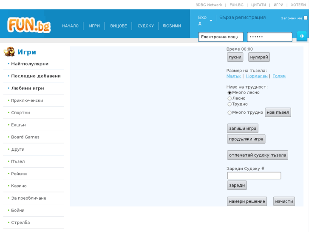Save the game with запиши игра
The image size is (309, 232).
click(243, 128)
